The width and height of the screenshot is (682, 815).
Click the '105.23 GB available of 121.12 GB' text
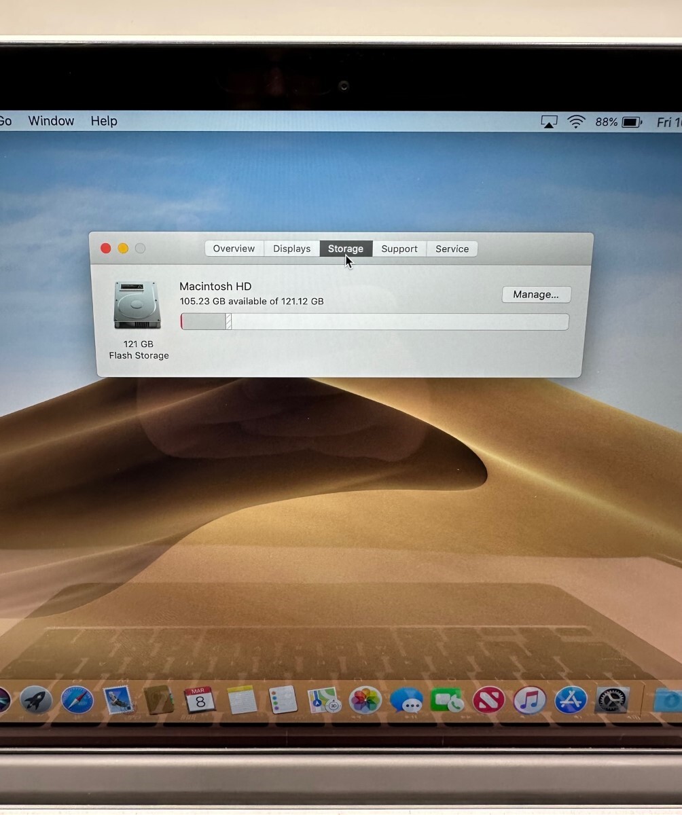(x=251, y=301)
